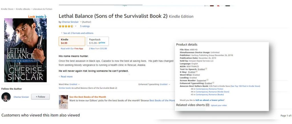Open the Text-to-Speech info icon
This screenshot has height=124, width=292.
[x=206, y=69]
